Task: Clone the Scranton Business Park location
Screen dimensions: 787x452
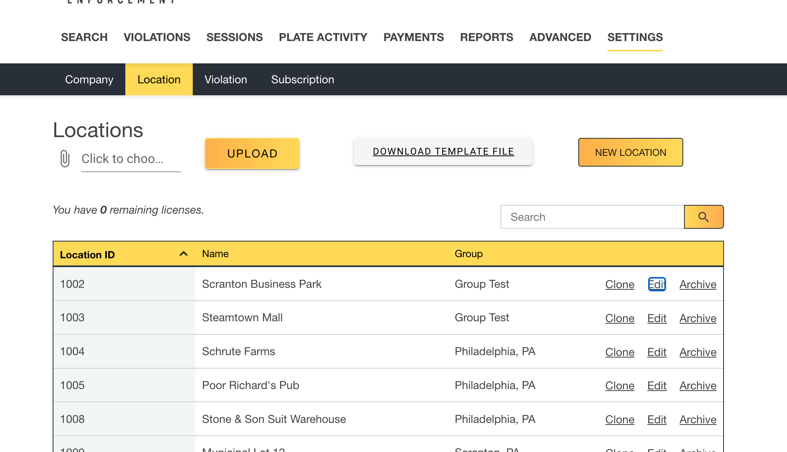Action: pos(619,284)
